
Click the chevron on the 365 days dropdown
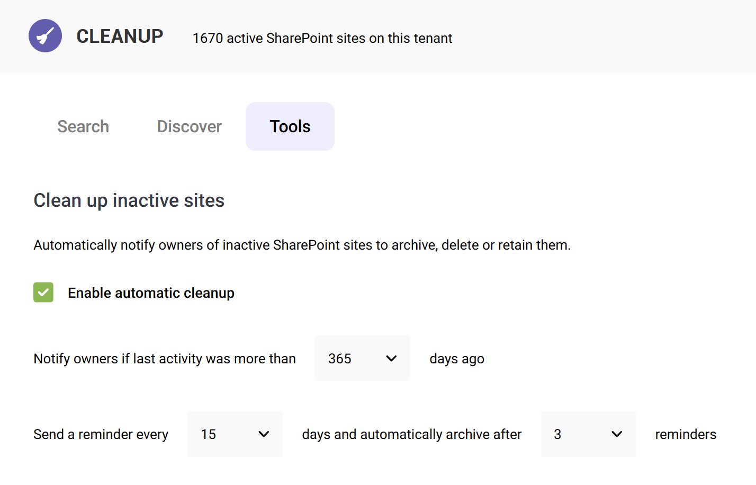click(x=391, y=358)
